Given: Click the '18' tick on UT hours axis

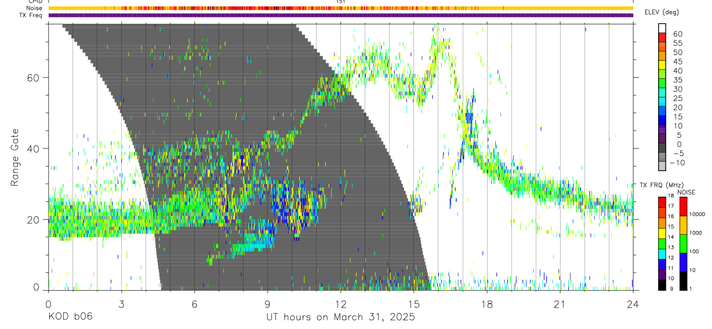Looking at the screenshot, I should click(486, 304).
